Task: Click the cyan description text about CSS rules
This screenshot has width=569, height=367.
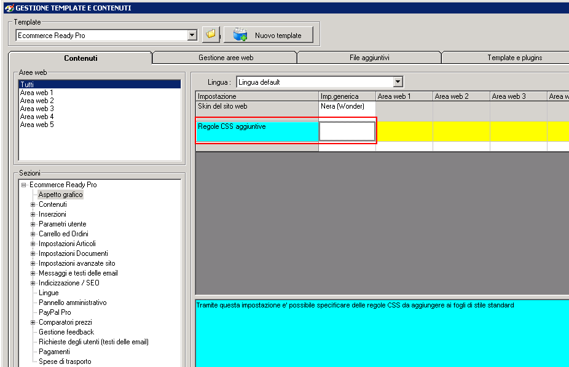Action: [x=355, y=305]
